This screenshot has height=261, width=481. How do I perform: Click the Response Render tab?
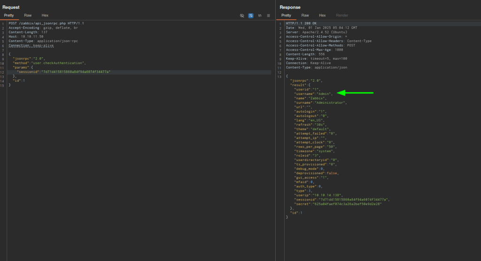[x=341, y=15]
